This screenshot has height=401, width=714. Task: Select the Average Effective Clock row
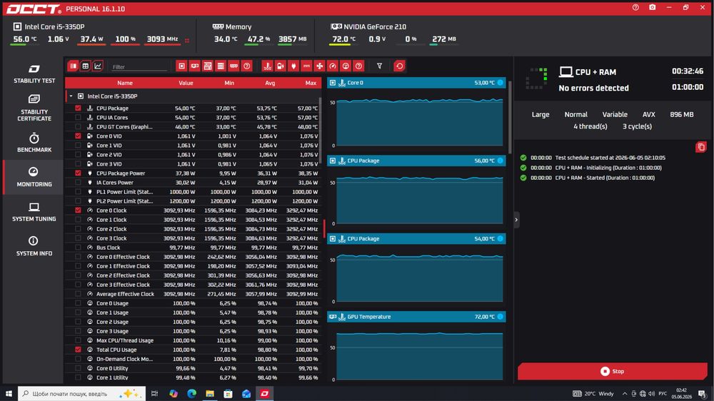[193, 294]
